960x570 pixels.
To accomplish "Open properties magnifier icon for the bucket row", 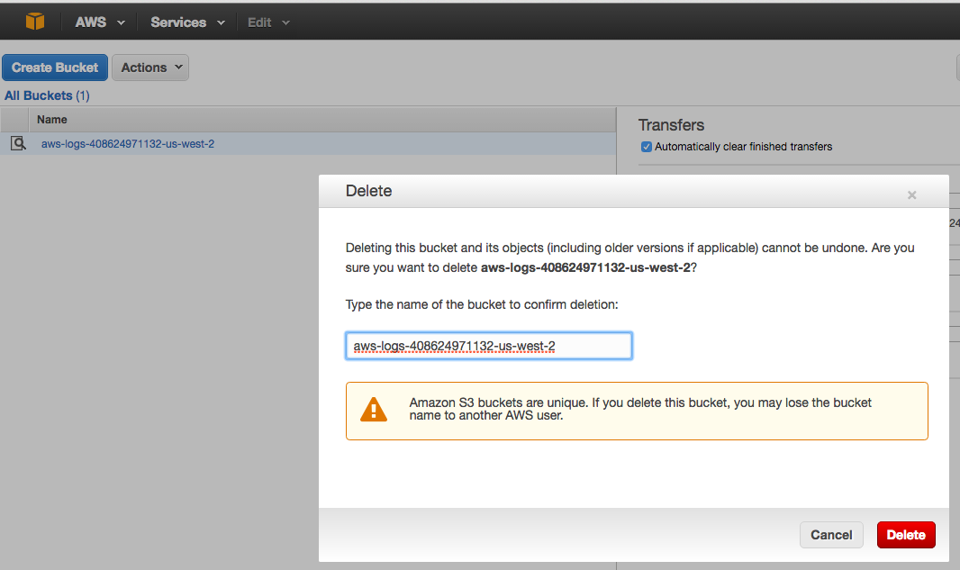I will point(18,144).
